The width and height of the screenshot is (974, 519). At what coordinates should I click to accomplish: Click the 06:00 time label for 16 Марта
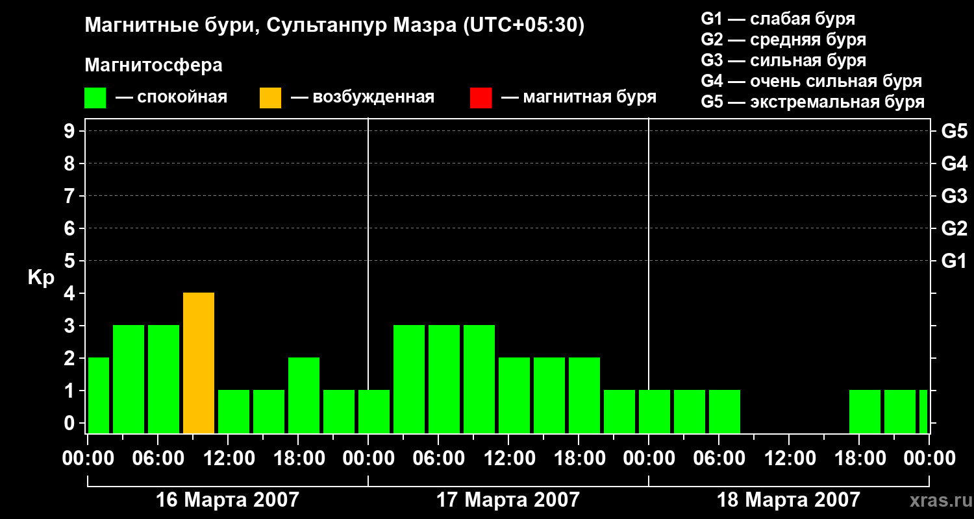click(x=158, y=459)
